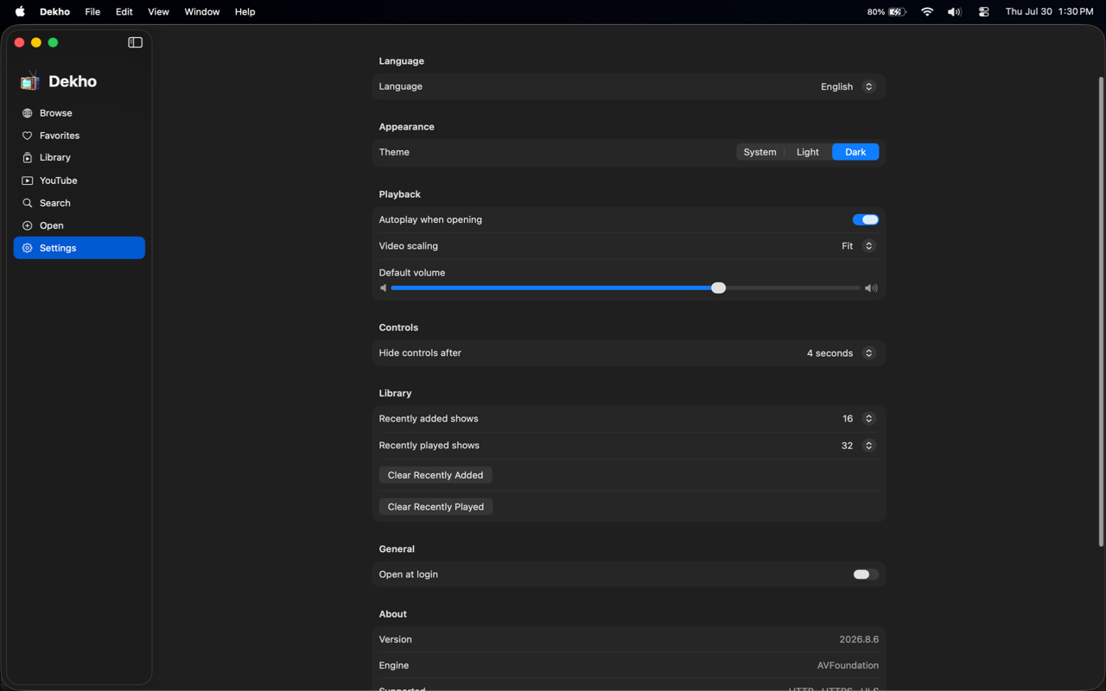Click the YouTube play icon
This screenshot has height=691, width=1106.
[x=28, y=181]
